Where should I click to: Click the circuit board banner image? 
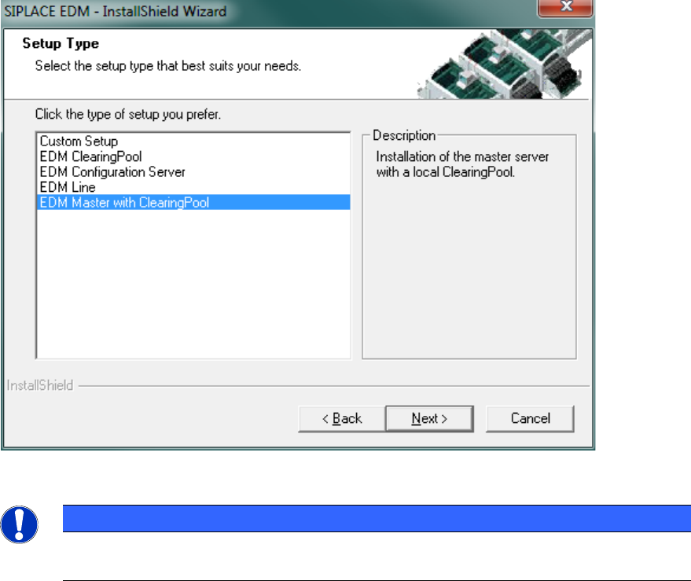[504, 64]
